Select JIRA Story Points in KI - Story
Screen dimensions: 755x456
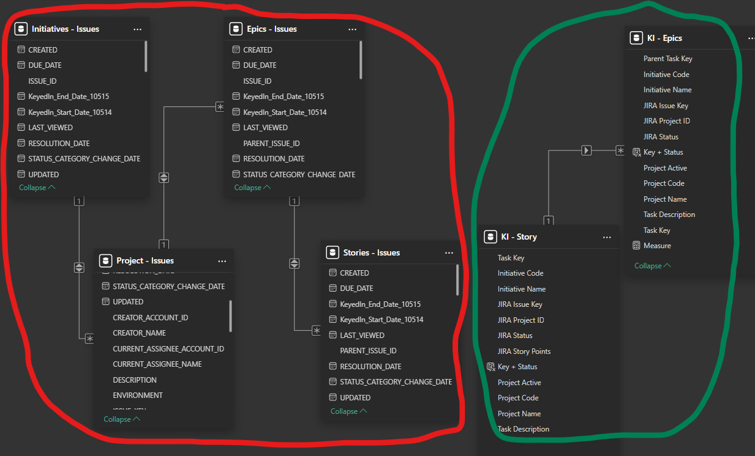pos(524,351)
